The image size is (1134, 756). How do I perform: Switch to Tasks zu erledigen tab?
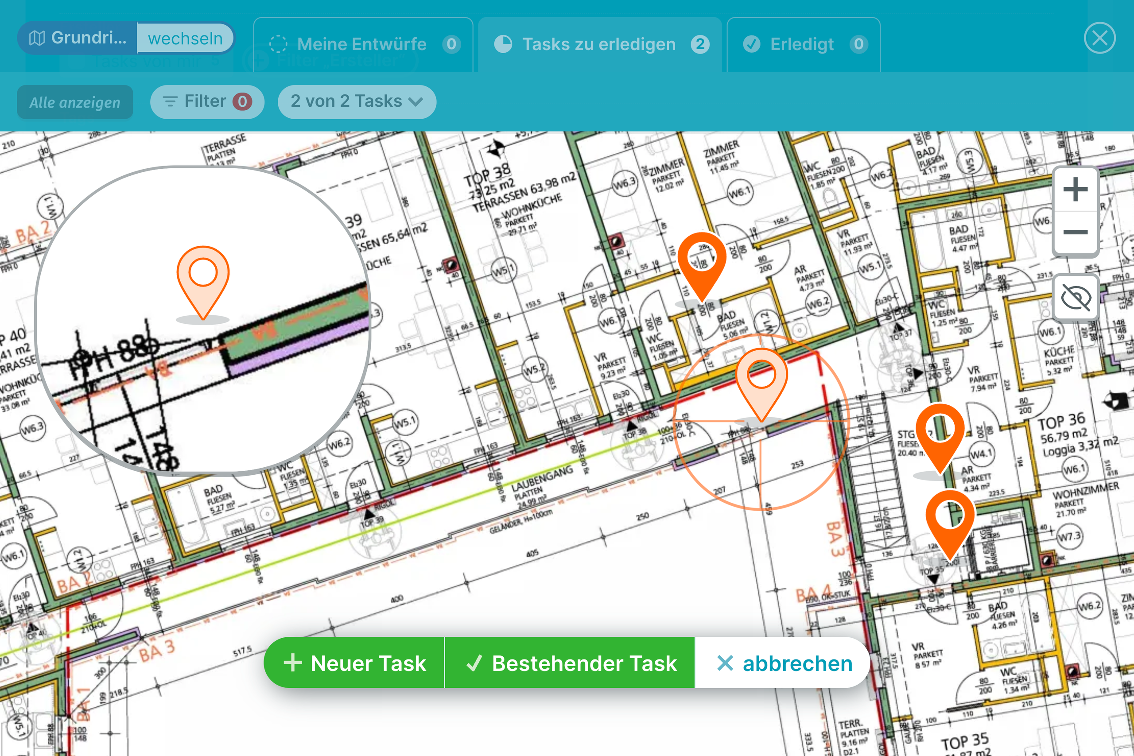click(599, 44)
